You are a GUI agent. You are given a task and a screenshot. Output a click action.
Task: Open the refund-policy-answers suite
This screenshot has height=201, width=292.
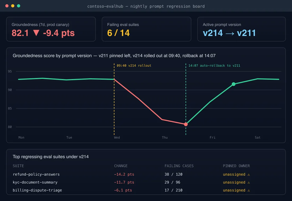pyautogui.click(x=36, y=175)
